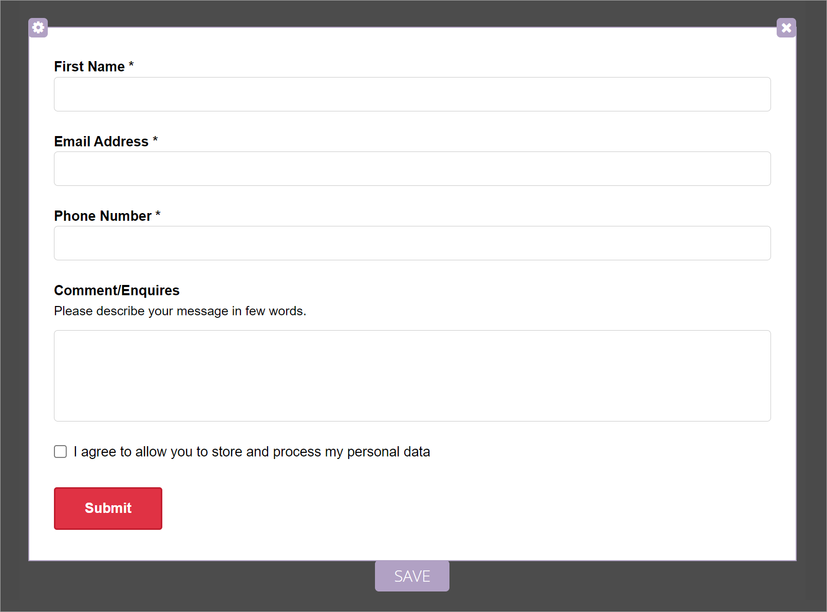Screen dimensions: 827x612
Task: Focus the Email Address text box
Action: coord(412,169)
